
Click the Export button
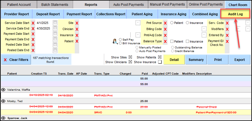pyautogui.click(x=239, y=60)
